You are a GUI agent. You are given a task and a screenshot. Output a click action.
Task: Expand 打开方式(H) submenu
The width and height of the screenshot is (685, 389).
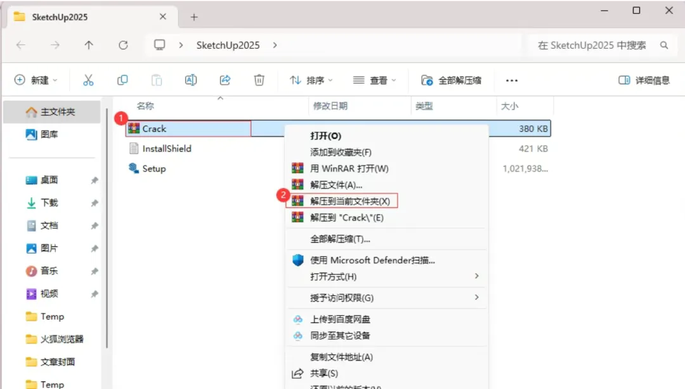387,276
